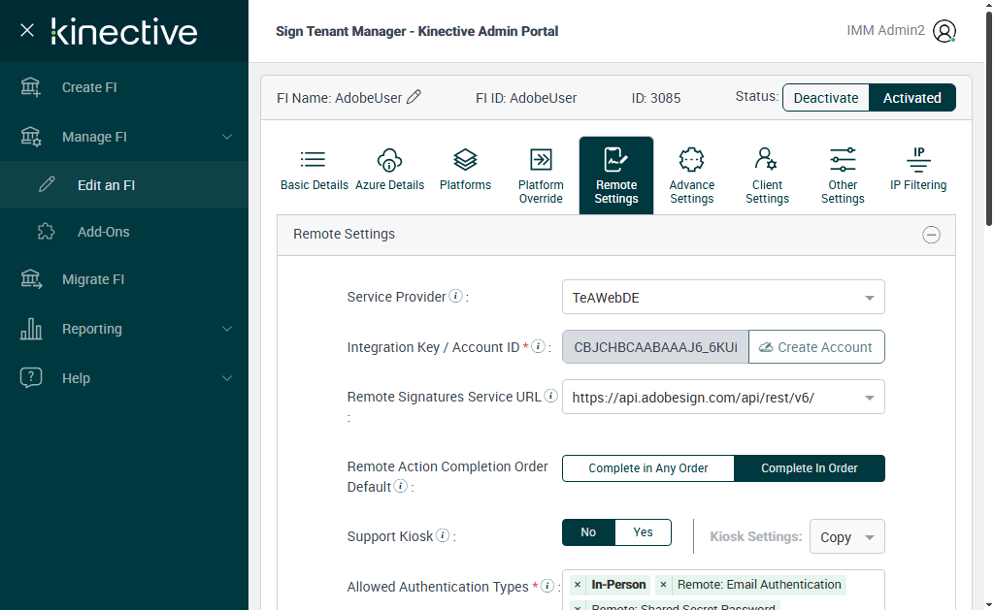Expand the Manage FI chevron
The width and height of the screenshot is (994, 610).
point(227,137)
